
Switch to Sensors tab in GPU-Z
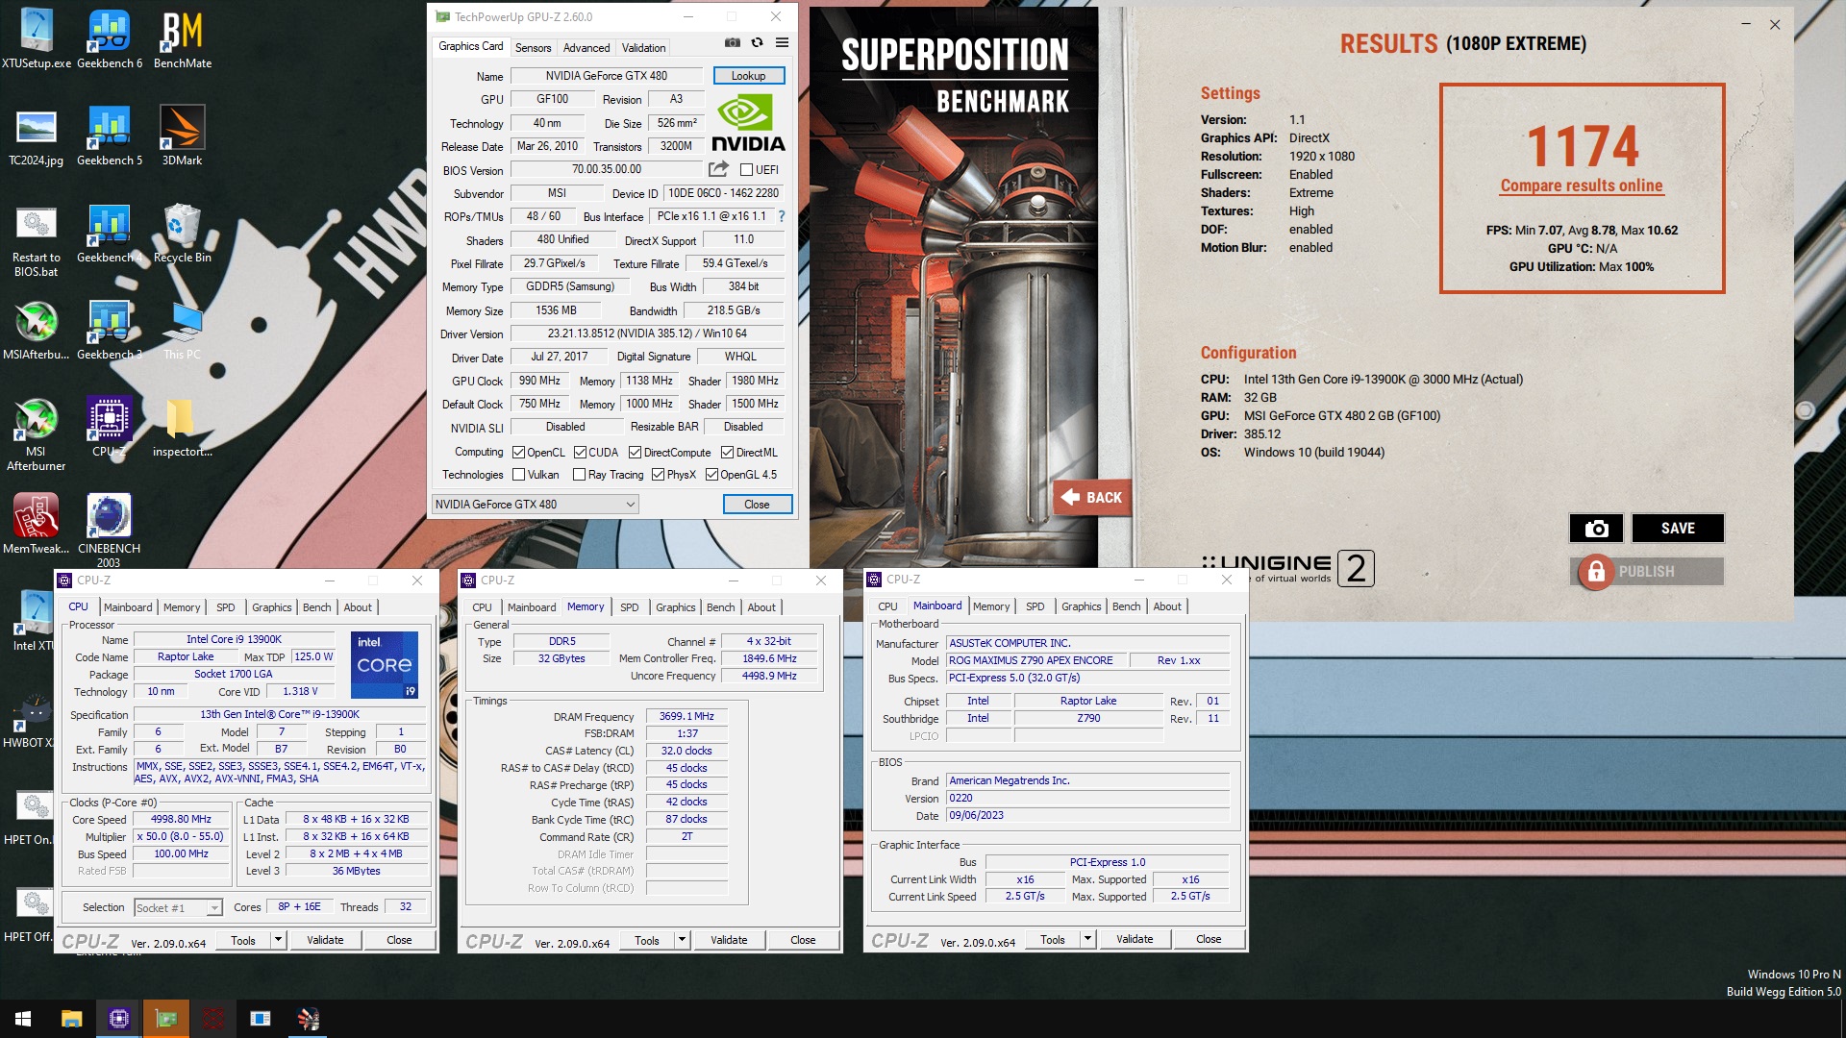(x=534, y=47)
